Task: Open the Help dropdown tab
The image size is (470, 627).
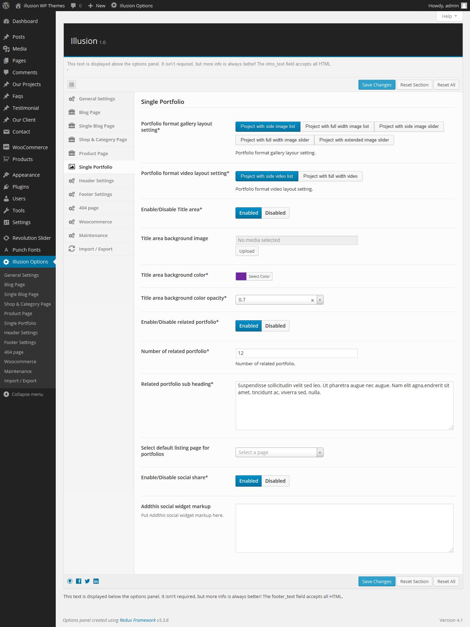Action: click(x=449, y=16)
